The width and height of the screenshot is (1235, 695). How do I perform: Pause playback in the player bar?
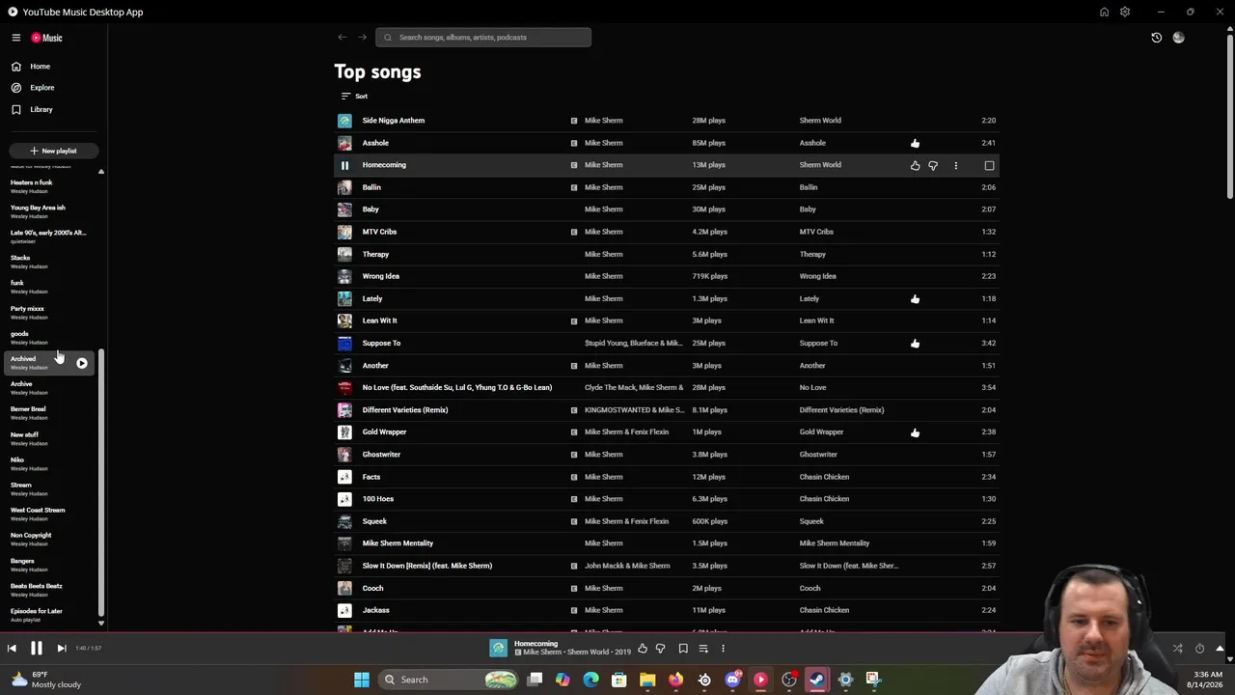[x=36, y=649]
